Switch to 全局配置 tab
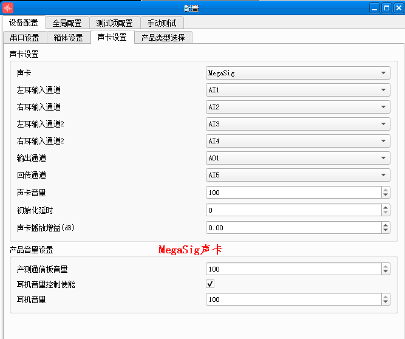 pos(67,23)
